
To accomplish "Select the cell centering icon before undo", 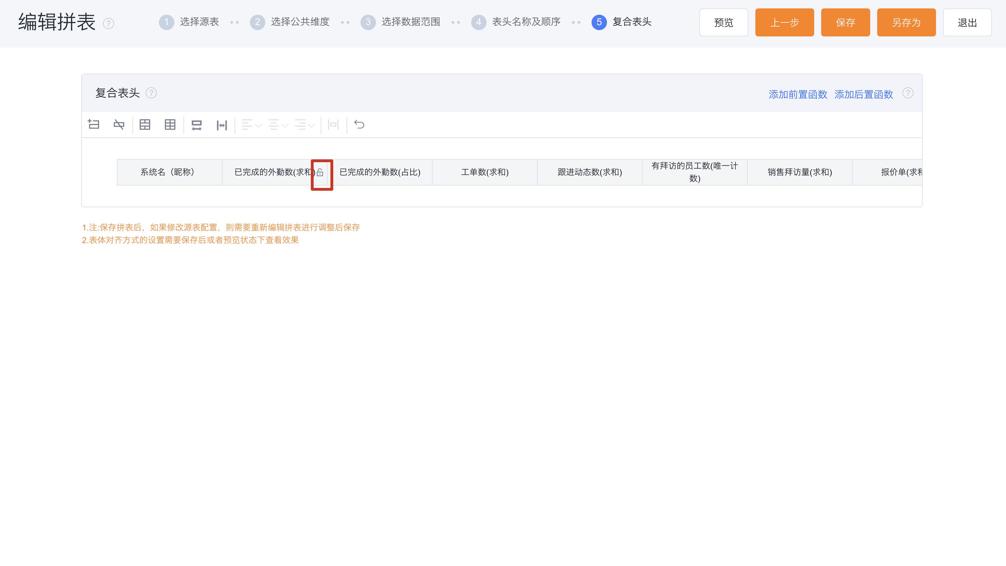I will (x=333, y=125).
